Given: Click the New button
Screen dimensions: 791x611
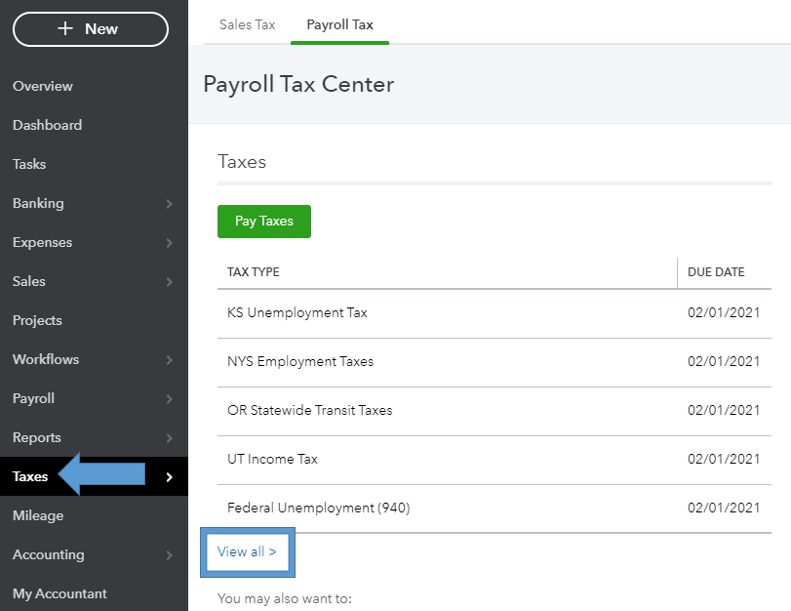Looking at the screenshot, I should (90, 29).
